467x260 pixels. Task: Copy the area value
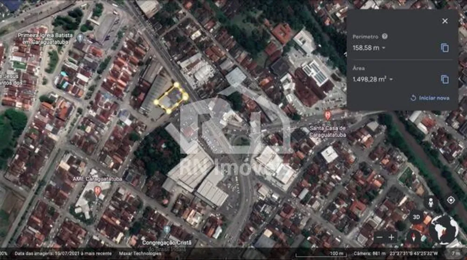pyautogui.click(x=445, y=79)
